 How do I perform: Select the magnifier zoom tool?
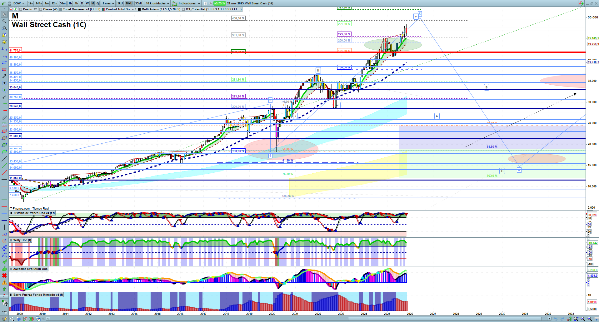click(4, 21)
